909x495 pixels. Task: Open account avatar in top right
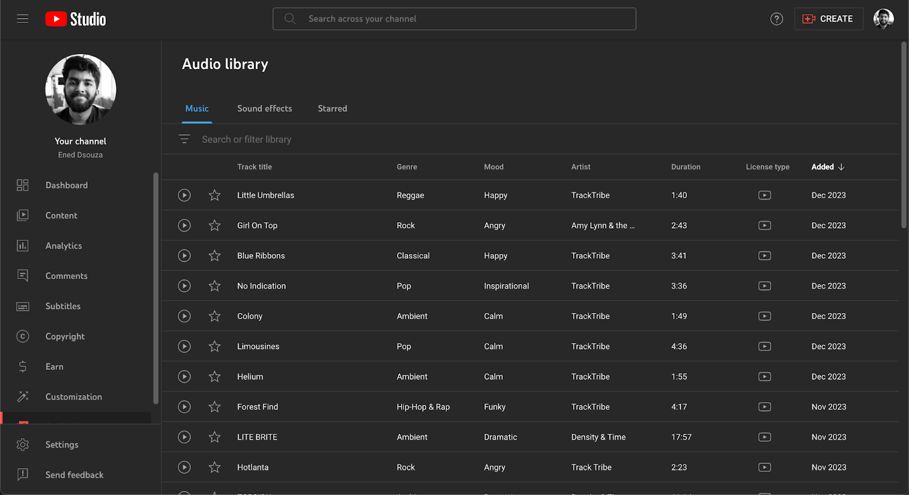point(883,19)
